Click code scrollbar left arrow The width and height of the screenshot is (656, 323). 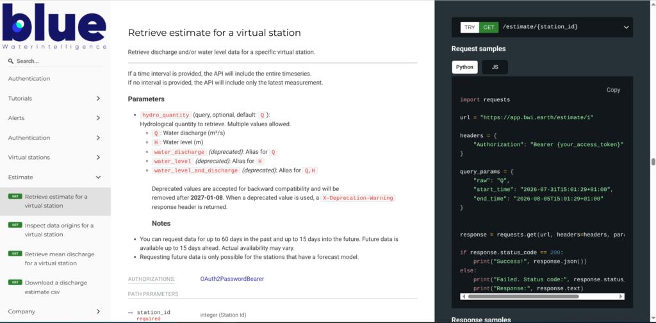point(463,296)
